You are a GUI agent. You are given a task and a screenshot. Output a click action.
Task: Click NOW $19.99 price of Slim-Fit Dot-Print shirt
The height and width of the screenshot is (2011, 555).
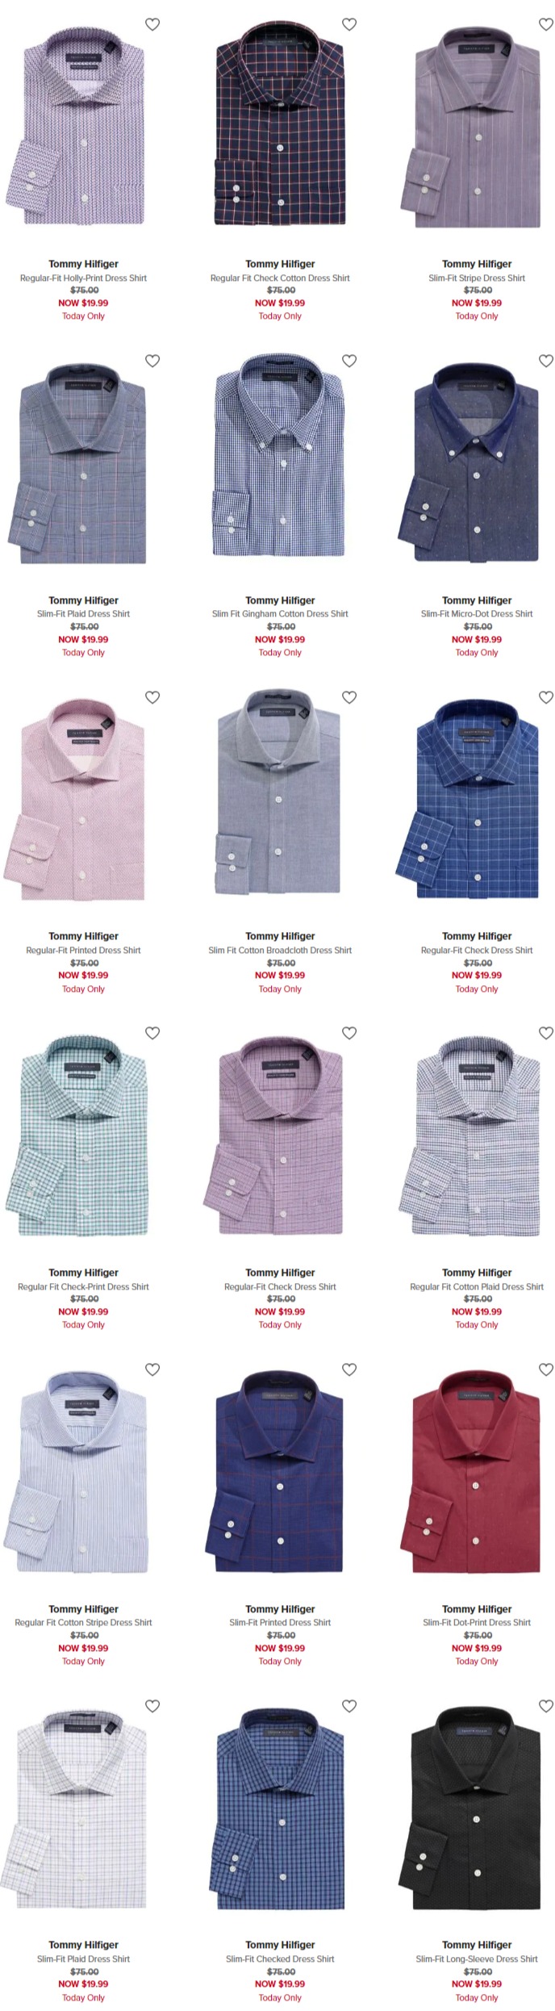(477, 1648)
